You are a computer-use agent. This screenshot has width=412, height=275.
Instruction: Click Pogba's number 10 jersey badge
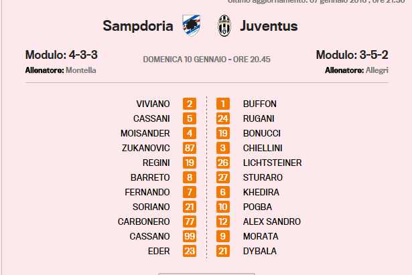(223, 207)
